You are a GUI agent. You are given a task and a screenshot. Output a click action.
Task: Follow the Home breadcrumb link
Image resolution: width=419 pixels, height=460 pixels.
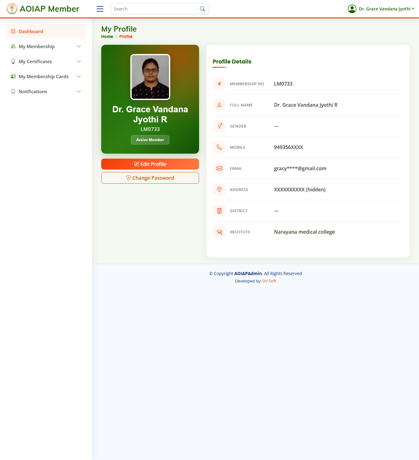click(x=107, y=36)
